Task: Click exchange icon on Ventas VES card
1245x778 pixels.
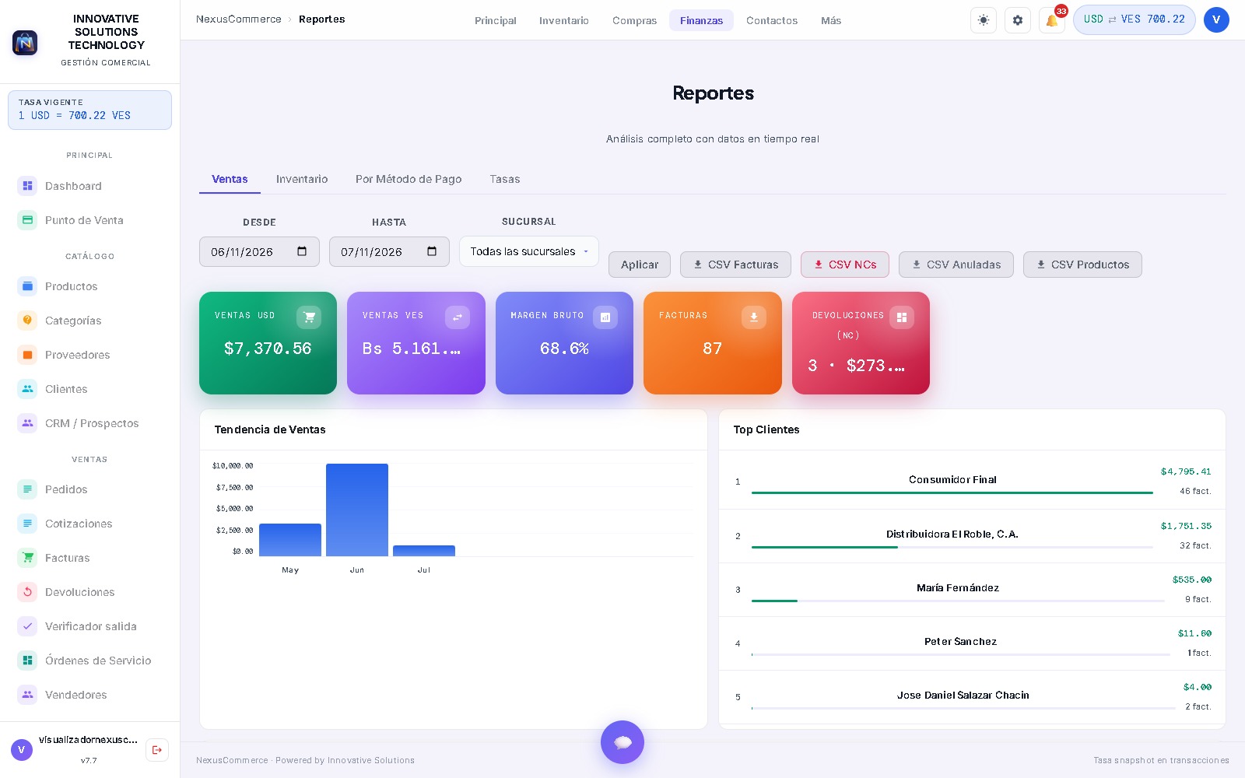Action: [x=458, y=317]
